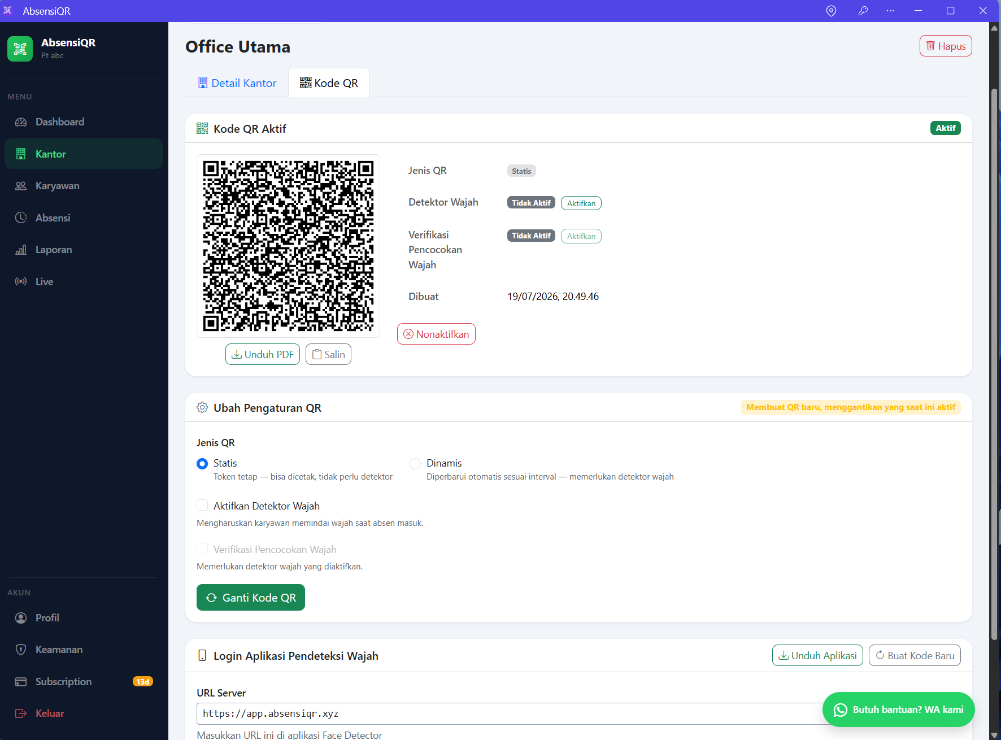Viewport: 1001px width, 740px height.
Task: Click Tidak Aktif badge for Verifikasi Pencocokan
Action: click(x=531, y=236)
